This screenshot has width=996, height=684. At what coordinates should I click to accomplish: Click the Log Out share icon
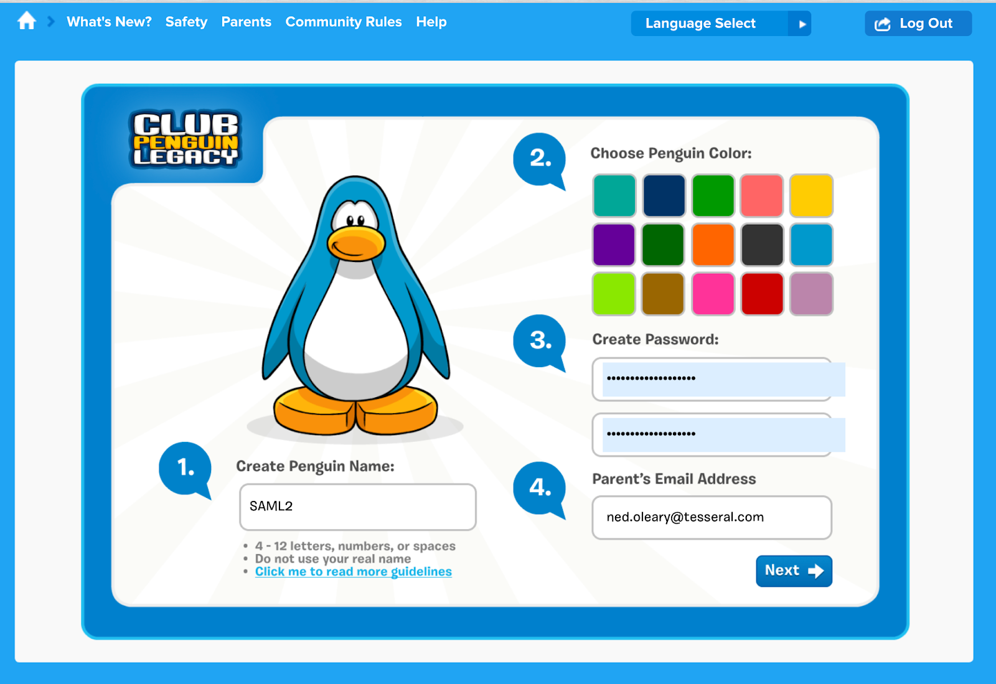pyautogui.click(x=883, y=24)
